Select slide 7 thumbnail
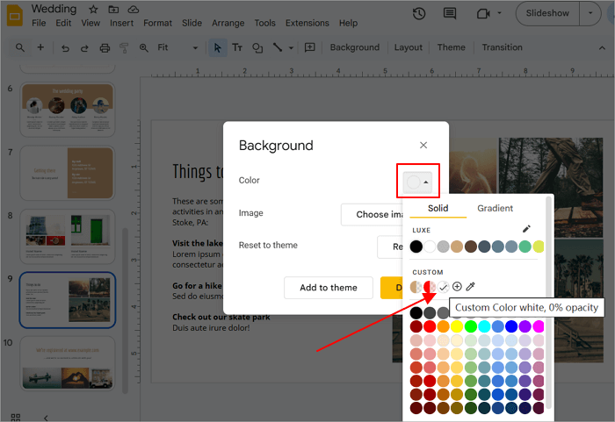 68,173
